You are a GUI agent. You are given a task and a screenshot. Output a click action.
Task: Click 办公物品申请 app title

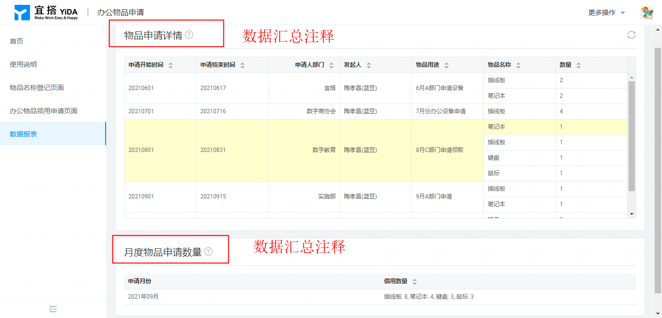[x=121, y=13]
